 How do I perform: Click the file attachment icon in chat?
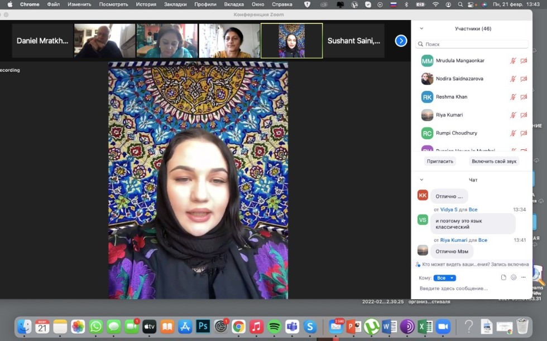coord(503,277)
